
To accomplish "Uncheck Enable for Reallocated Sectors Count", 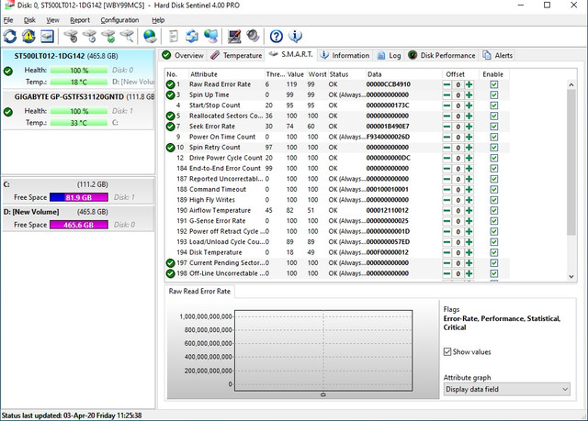I will click(x=494, y=116).
